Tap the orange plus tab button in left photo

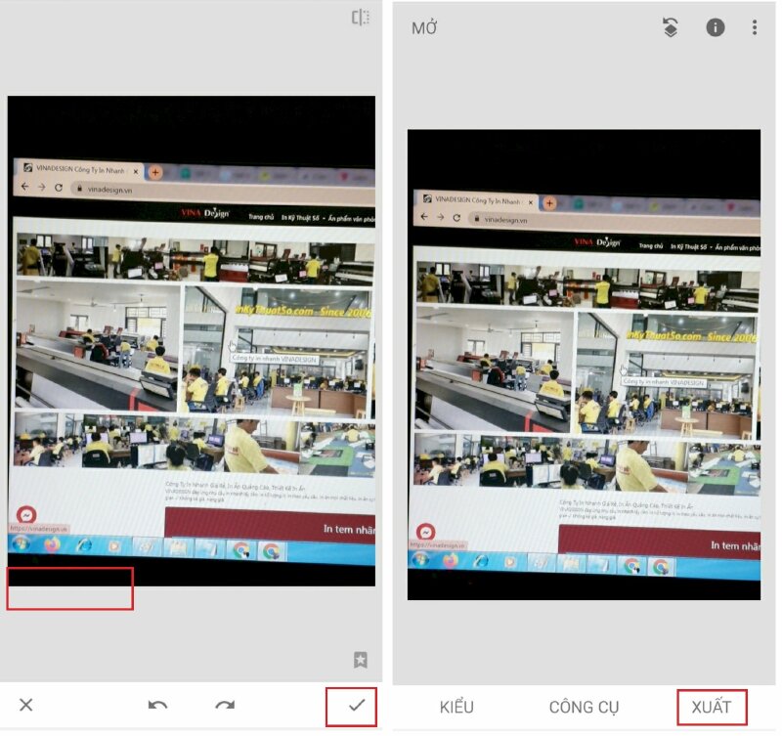point(154,171)
